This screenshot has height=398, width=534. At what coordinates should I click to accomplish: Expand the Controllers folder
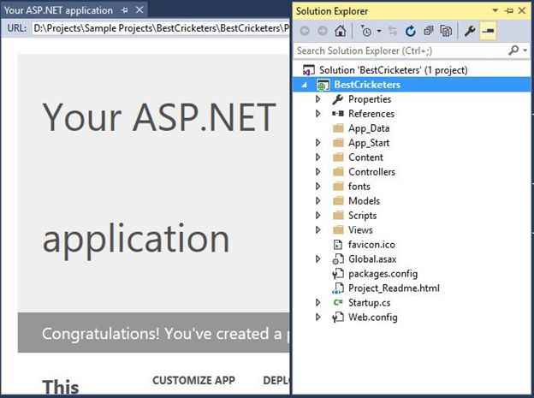tap(317, 171)
